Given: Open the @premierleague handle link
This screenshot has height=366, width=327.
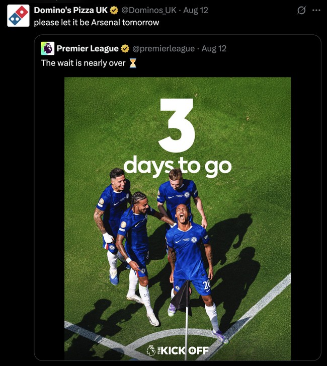Looking at the screenshot, I should [x=163, y=48].
